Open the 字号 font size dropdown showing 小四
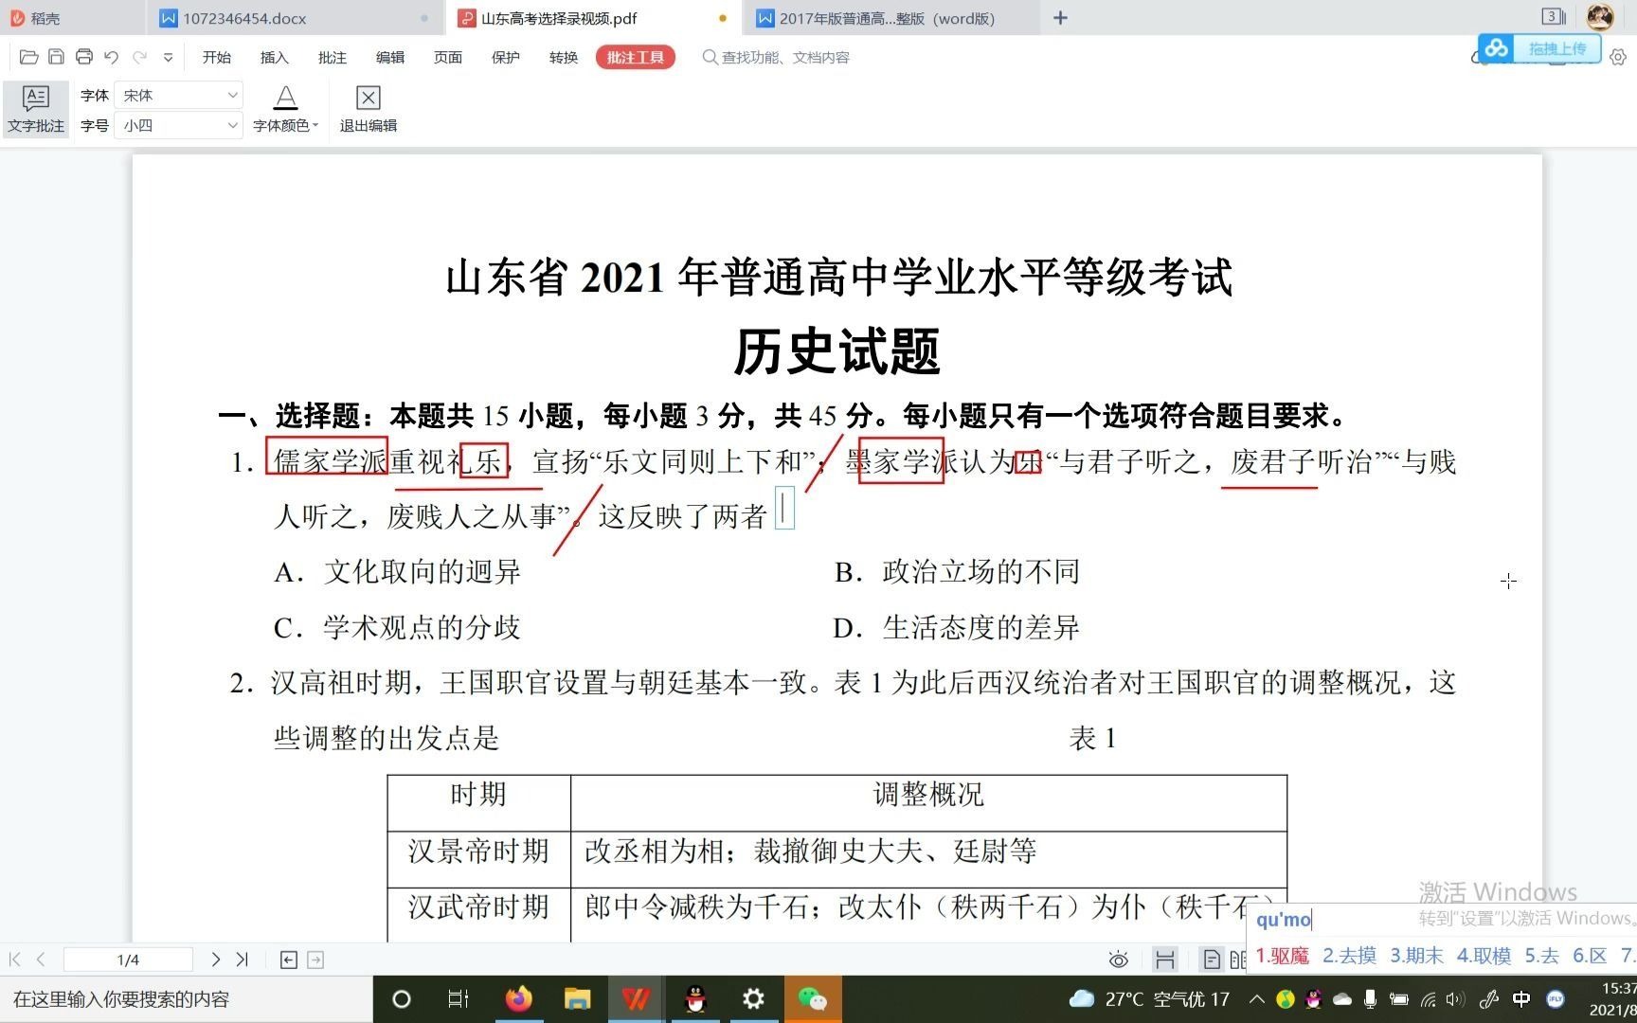Image resolution: width=1637 pixels, height=1023 pixels. [x=179, y=125]
